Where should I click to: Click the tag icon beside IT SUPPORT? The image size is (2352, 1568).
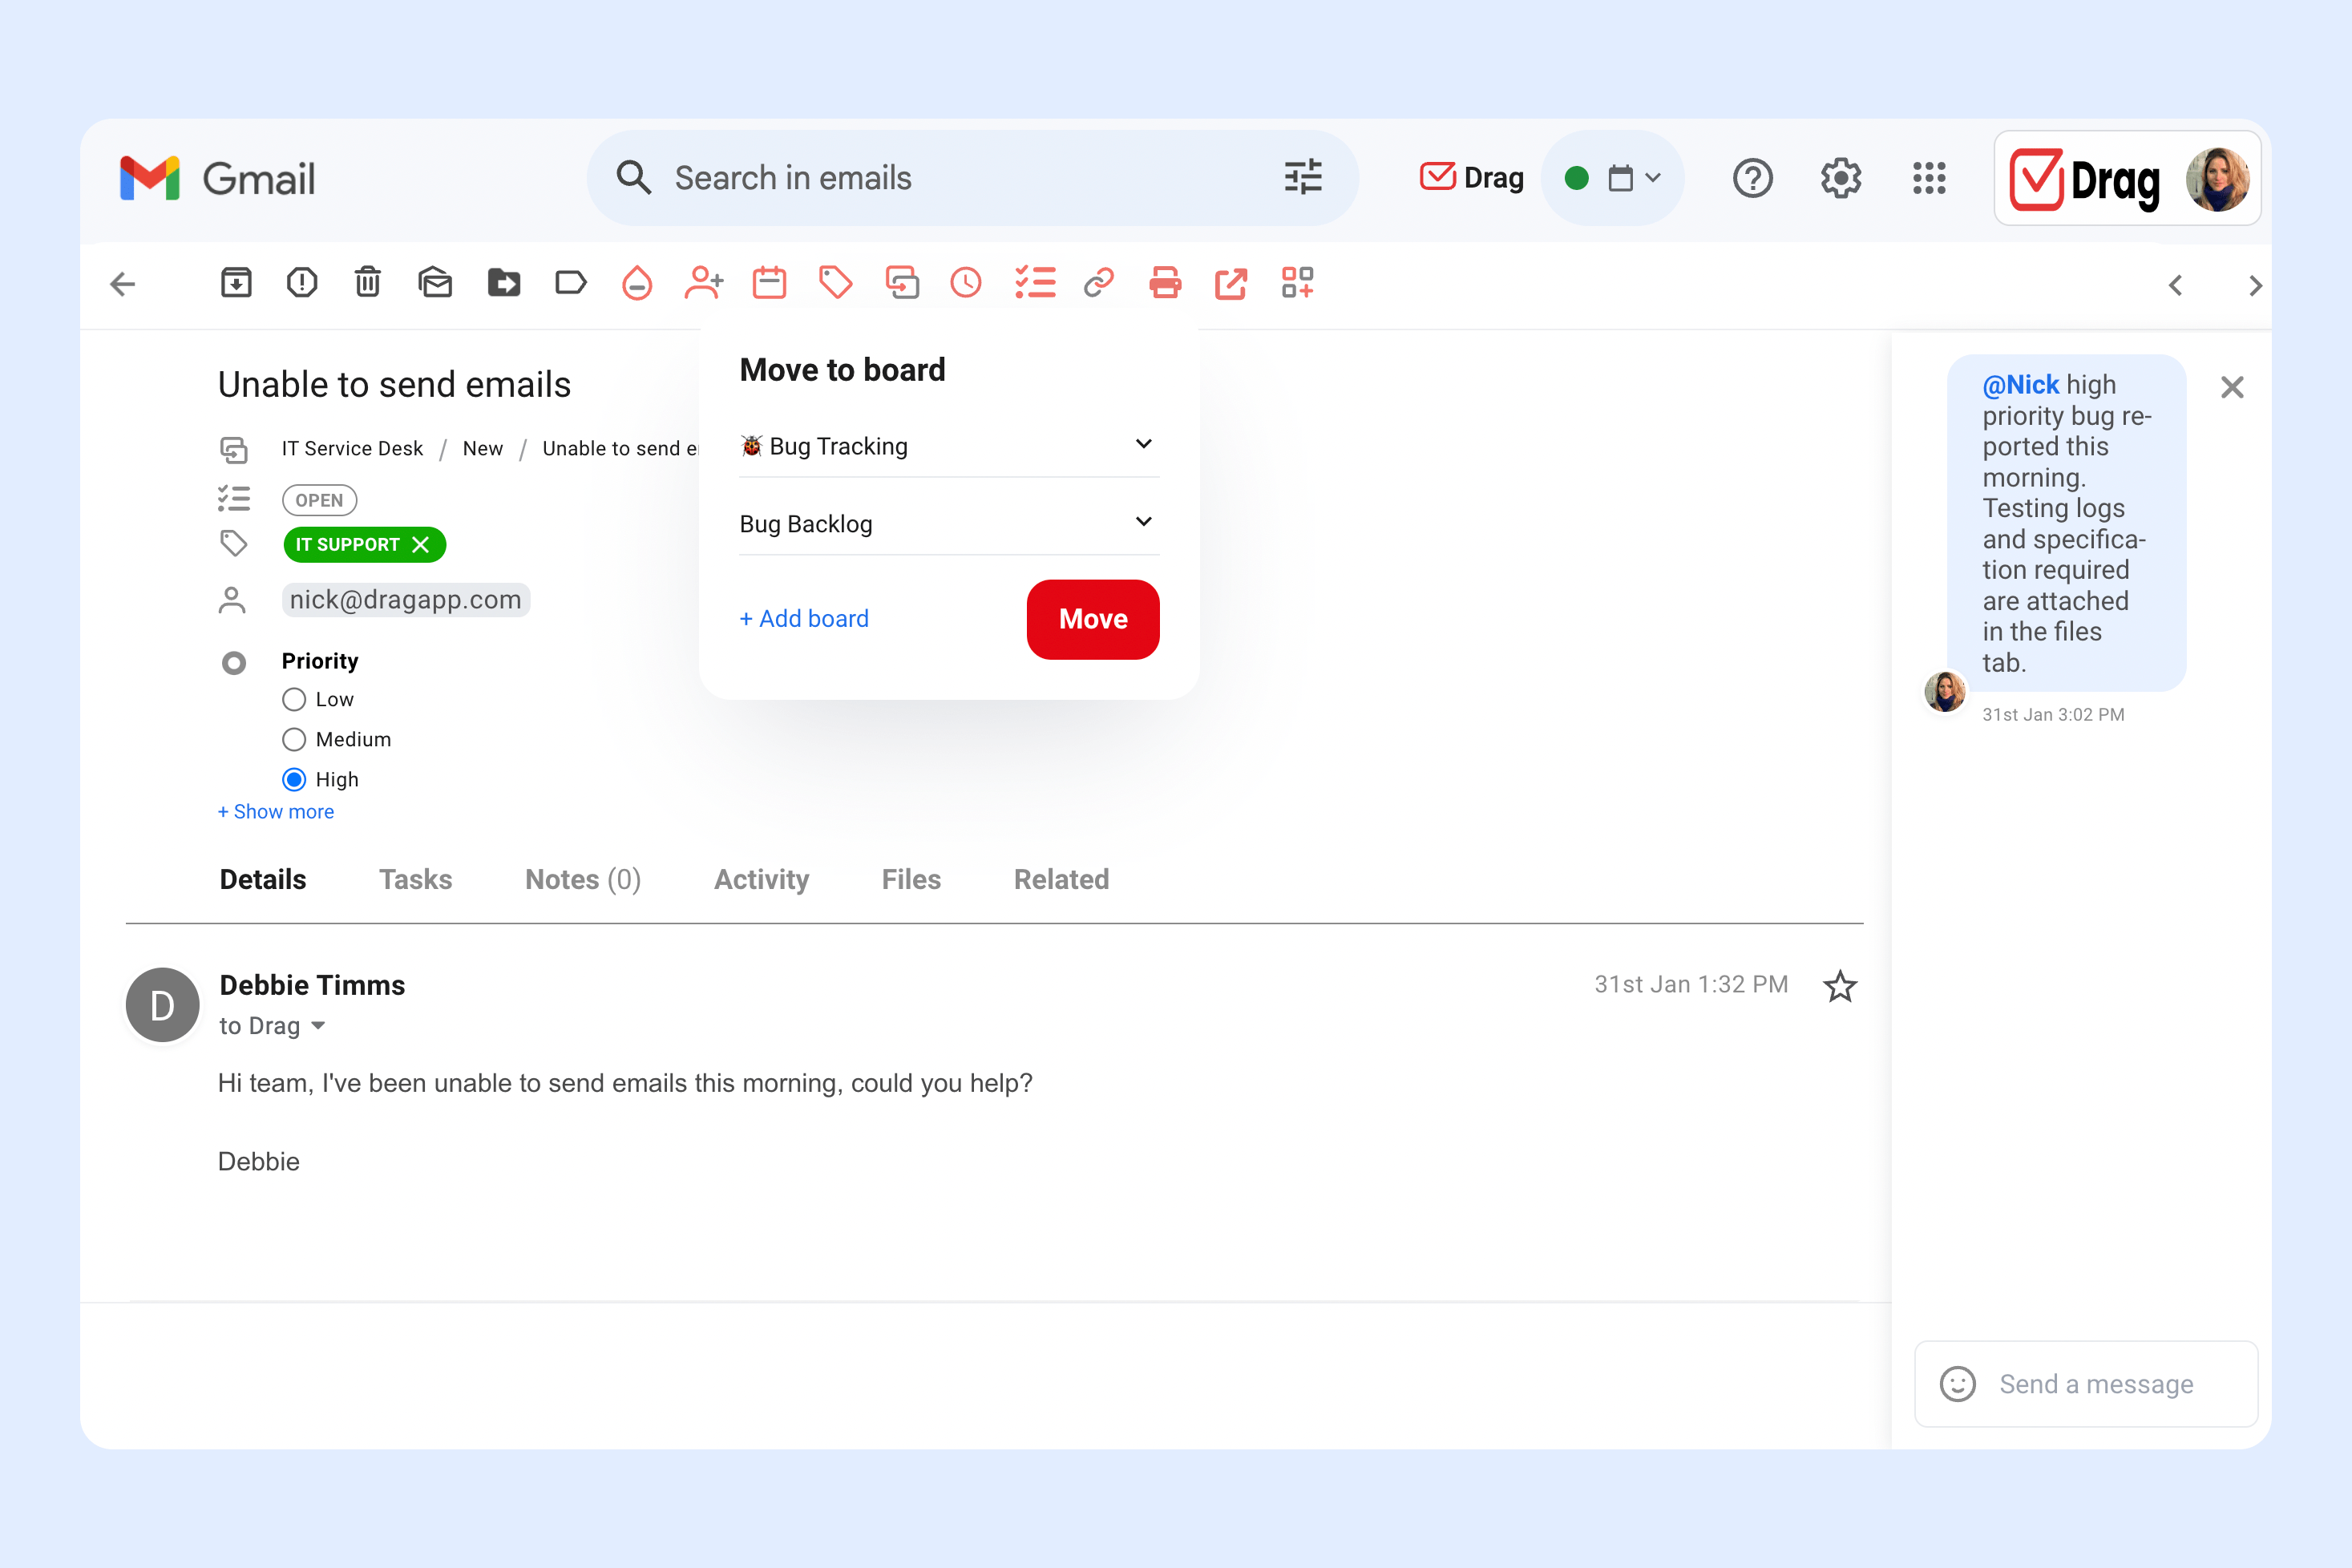[234, 543]
